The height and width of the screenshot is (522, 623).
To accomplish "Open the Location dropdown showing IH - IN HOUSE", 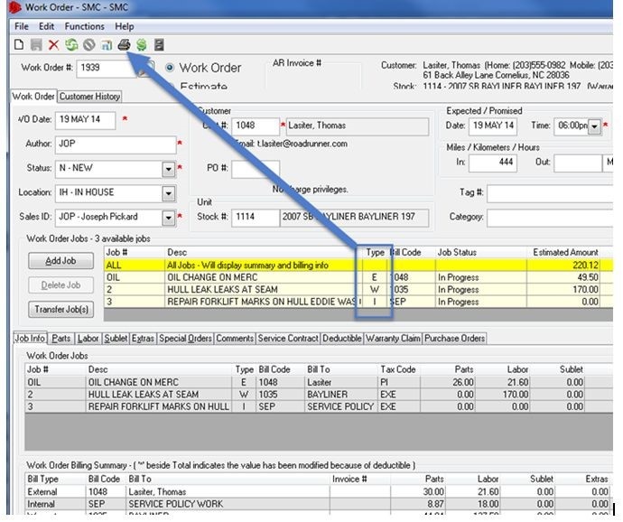I will (169, 193).
